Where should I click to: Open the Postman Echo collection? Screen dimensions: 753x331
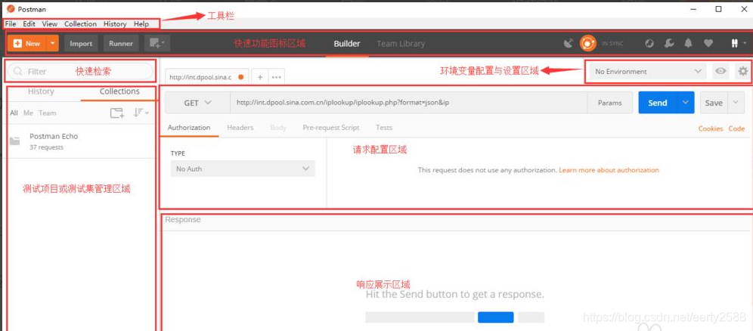[81, 141]
